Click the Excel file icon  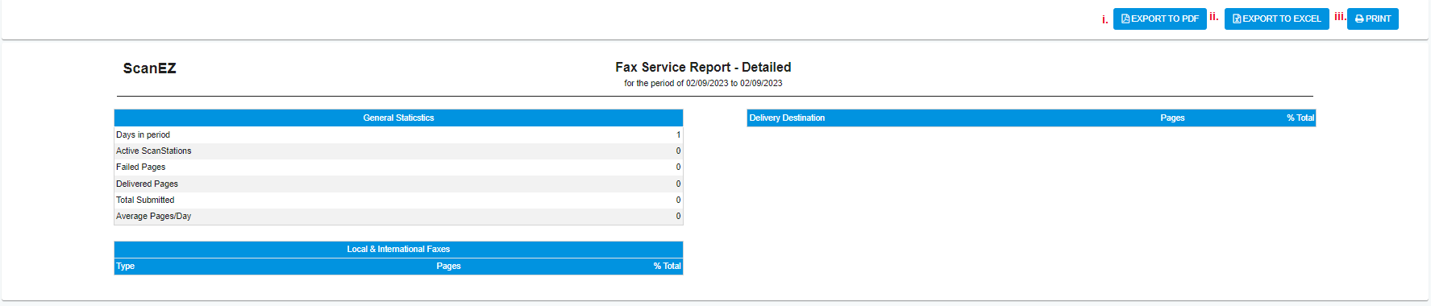pos(1237,19)
